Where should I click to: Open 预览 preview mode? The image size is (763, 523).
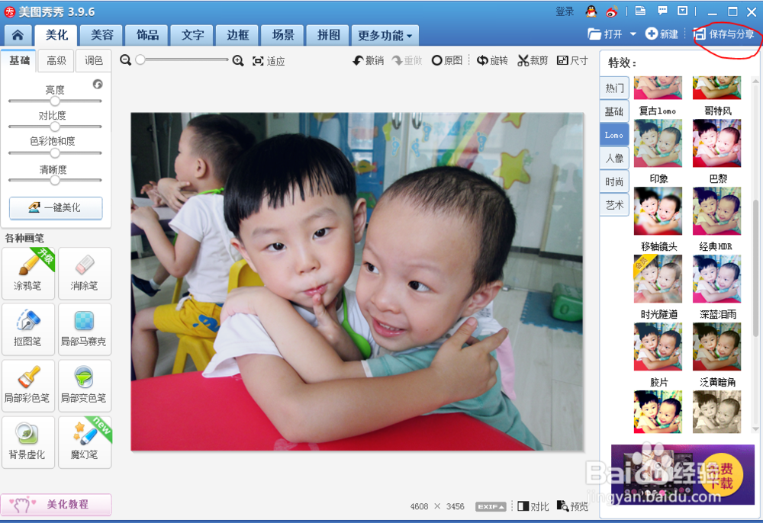pos(572,506)
